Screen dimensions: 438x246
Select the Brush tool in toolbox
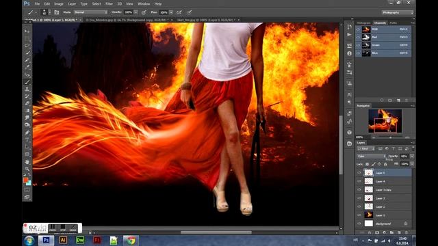[x=27, y=82]
